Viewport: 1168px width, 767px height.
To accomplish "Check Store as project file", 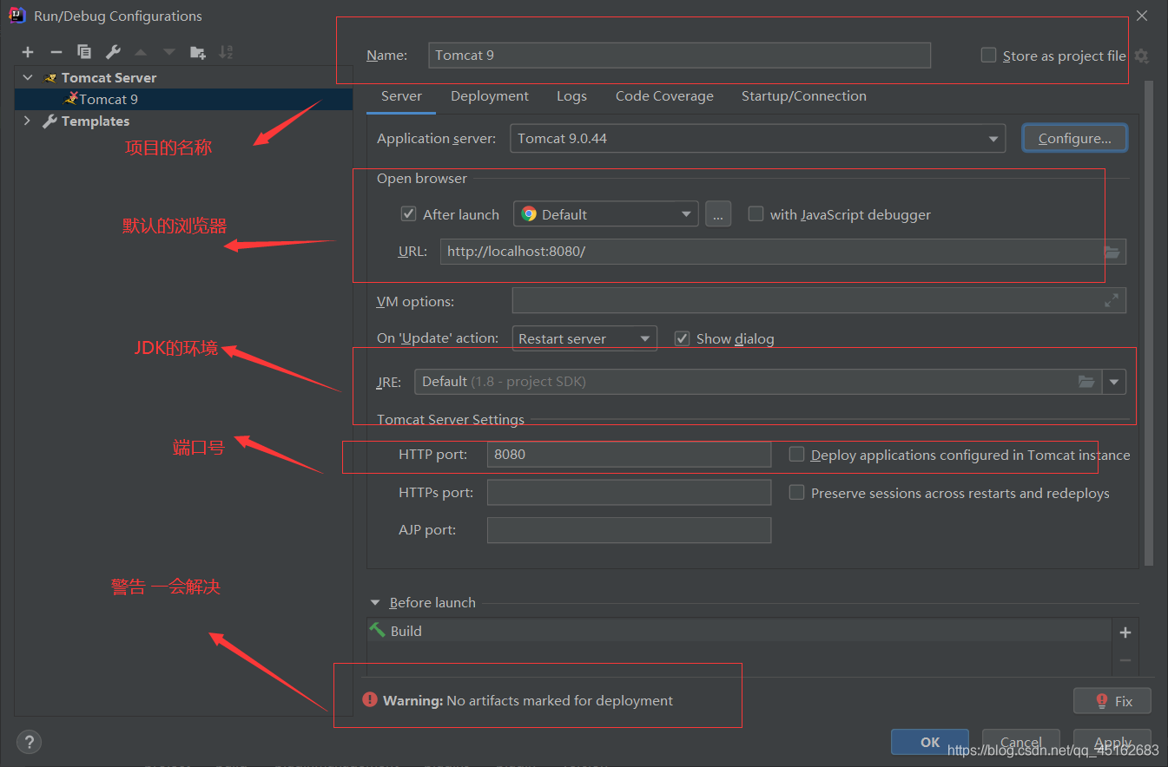I will (x=988, y=55).
